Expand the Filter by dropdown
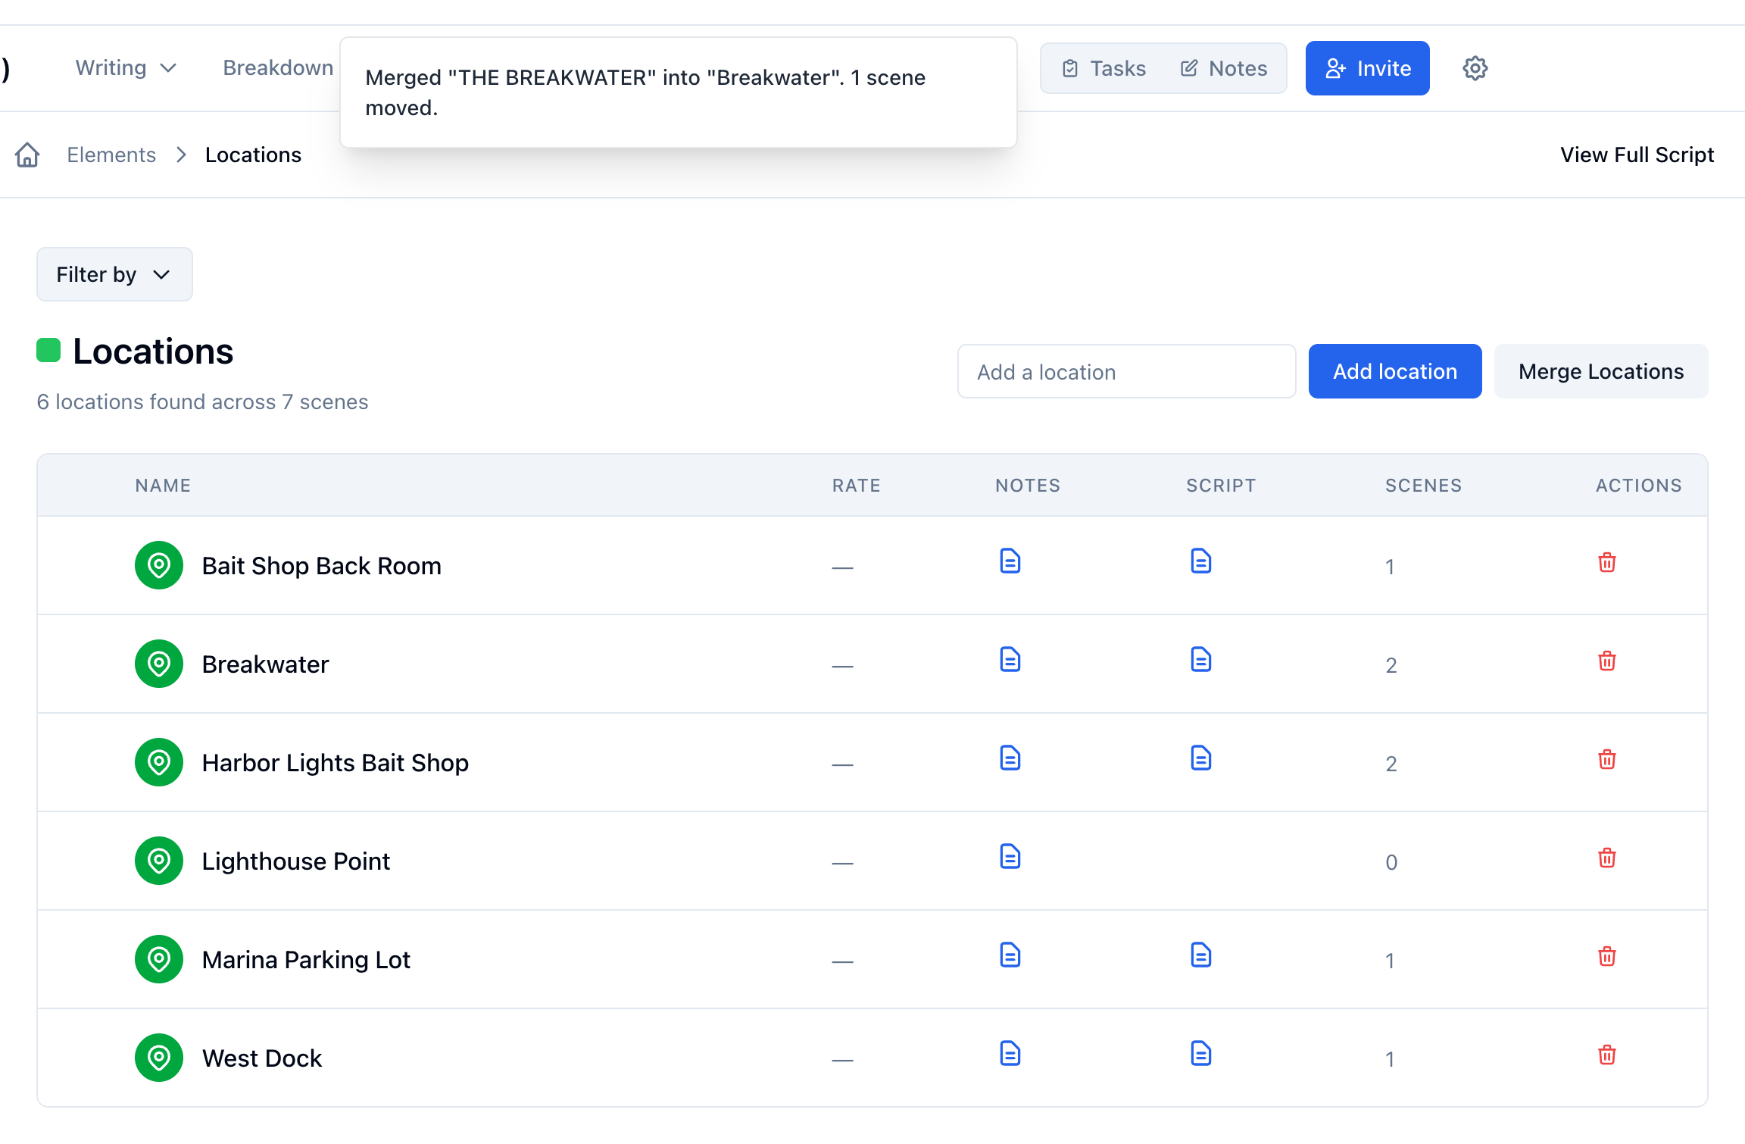The height and width of the screenshot is (1144, 1745). (114, 274)
